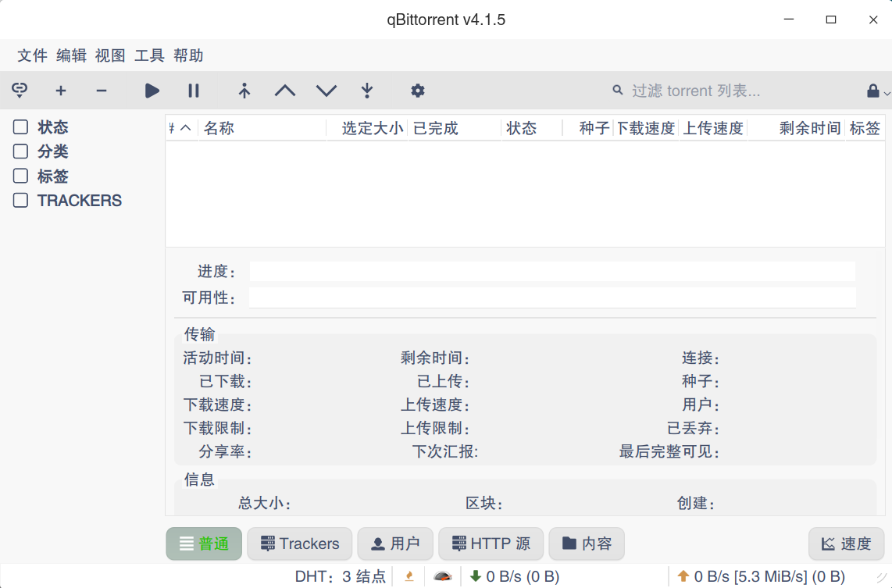The height and width of the screenshot is (588, 892).
Task: Click the torrent list empty table area
Action: pos(525,194)
